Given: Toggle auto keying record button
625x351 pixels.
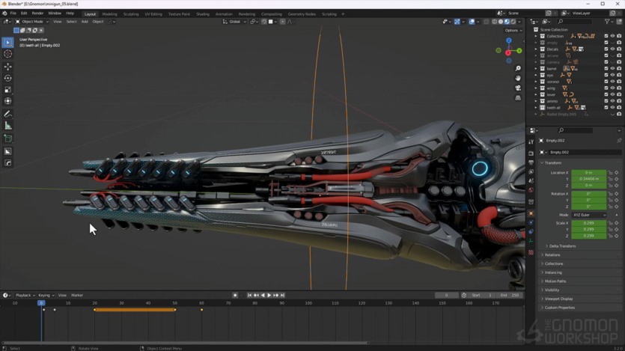Looking at the screenshot, I should [235, 295].
